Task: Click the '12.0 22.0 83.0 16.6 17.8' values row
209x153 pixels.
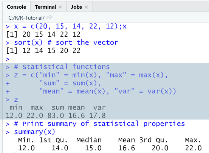Action: (56, 116)
